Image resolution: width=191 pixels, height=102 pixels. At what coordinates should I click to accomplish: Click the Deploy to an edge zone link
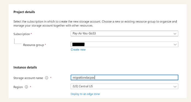[x=85, y=94]
